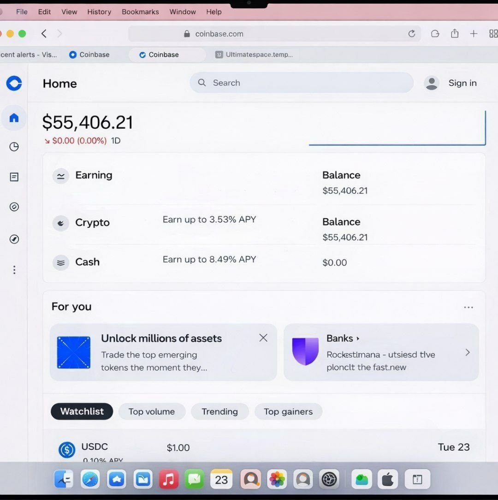Open the For you three-dot options
498x500 pixels.
coord(468,307)
